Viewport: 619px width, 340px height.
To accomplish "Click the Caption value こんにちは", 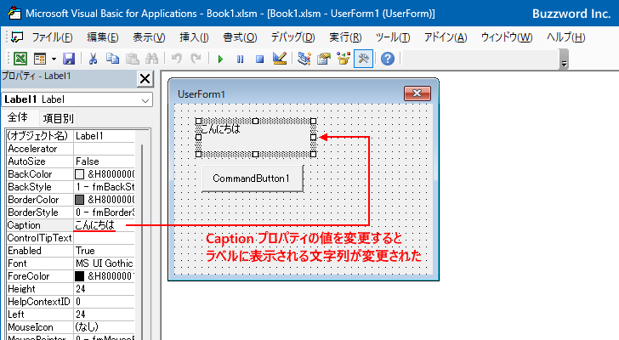I will tap(94, 225).
